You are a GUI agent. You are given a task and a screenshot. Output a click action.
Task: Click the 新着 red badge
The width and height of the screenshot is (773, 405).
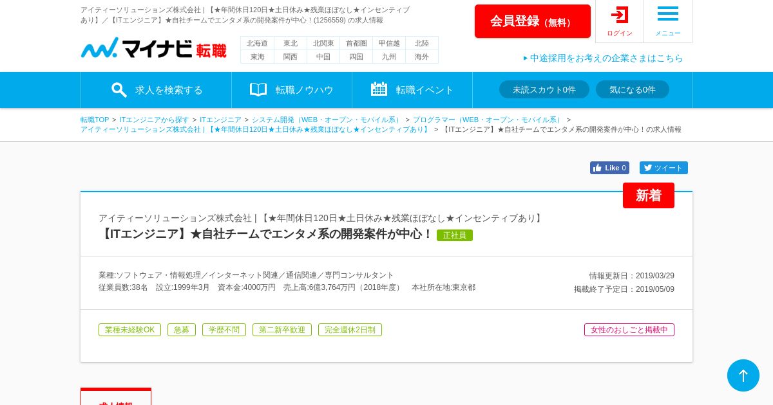coord(649,195)
